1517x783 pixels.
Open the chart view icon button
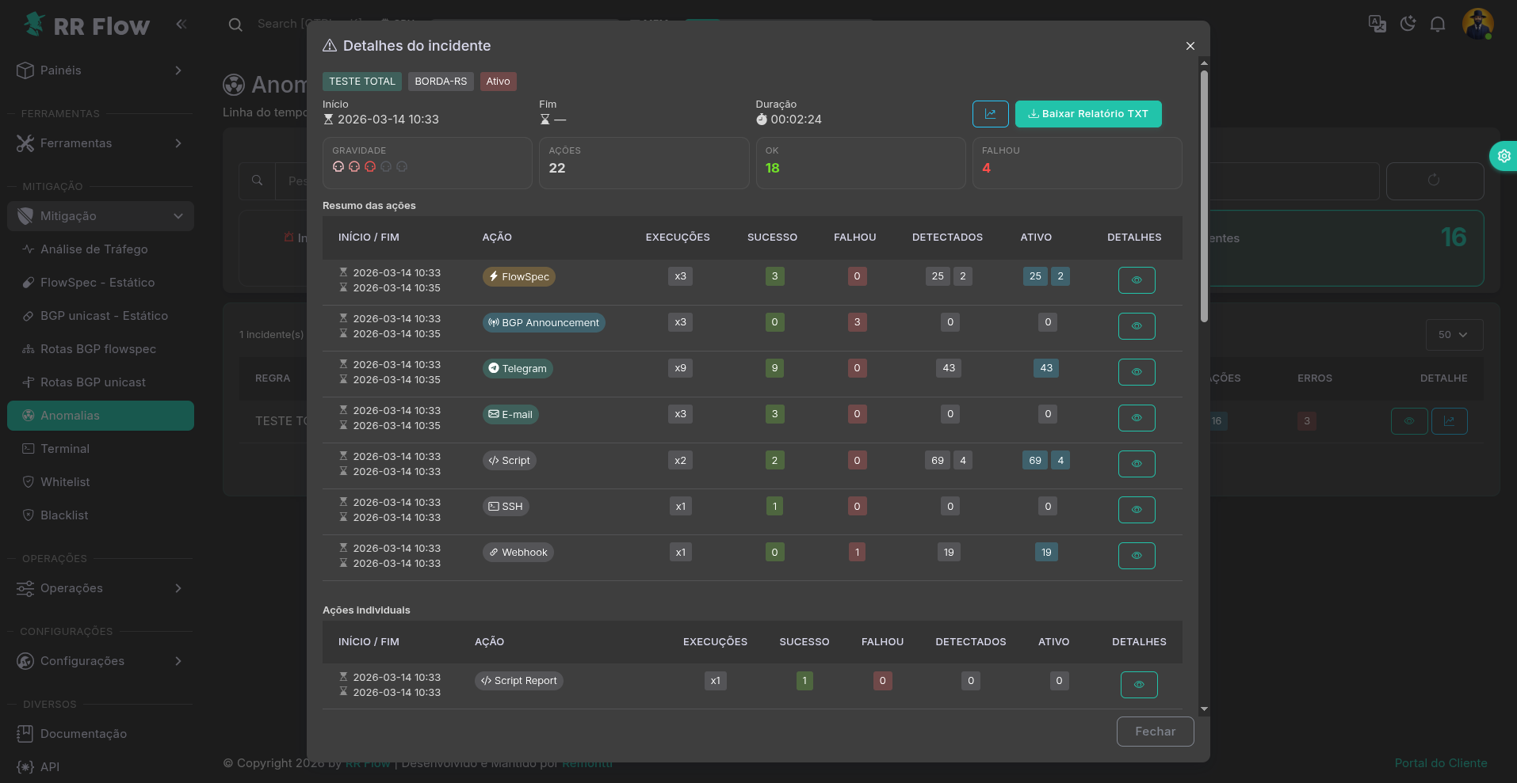click(x=990, y=114)
